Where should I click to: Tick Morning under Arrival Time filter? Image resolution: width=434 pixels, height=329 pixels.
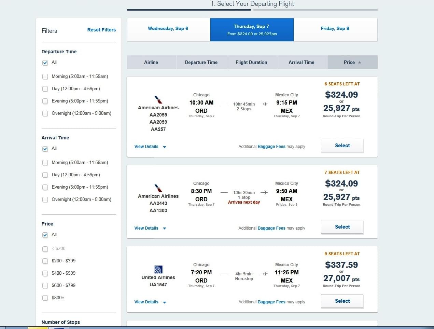click(x=45, y=163)
